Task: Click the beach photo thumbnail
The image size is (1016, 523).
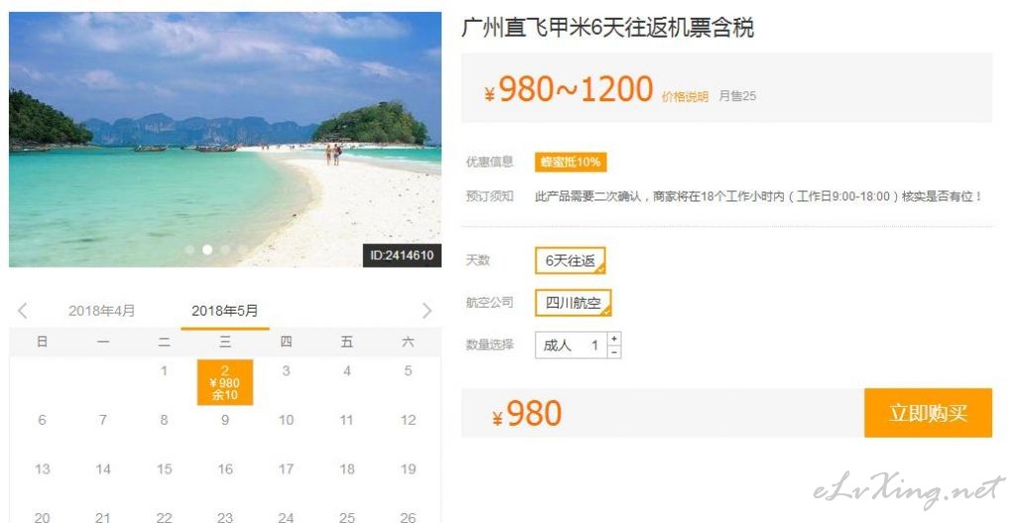Action: (x=225, y=139)
